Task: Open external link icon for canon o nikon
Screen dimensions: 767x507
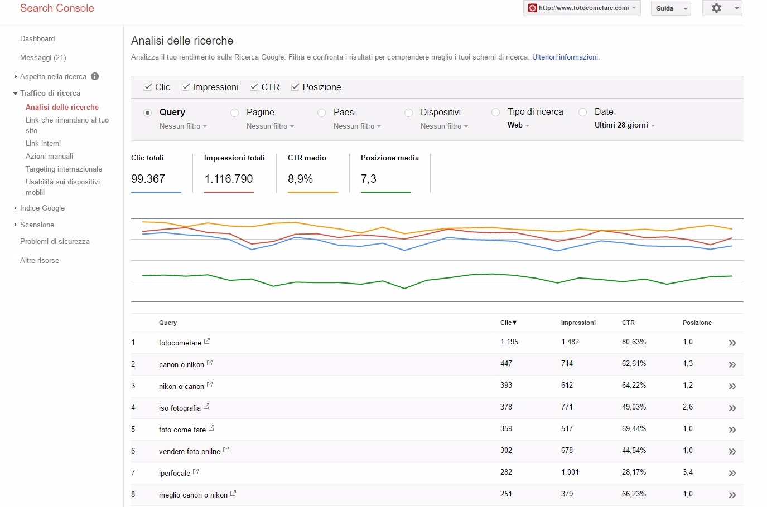Action: tap(210, 363)
